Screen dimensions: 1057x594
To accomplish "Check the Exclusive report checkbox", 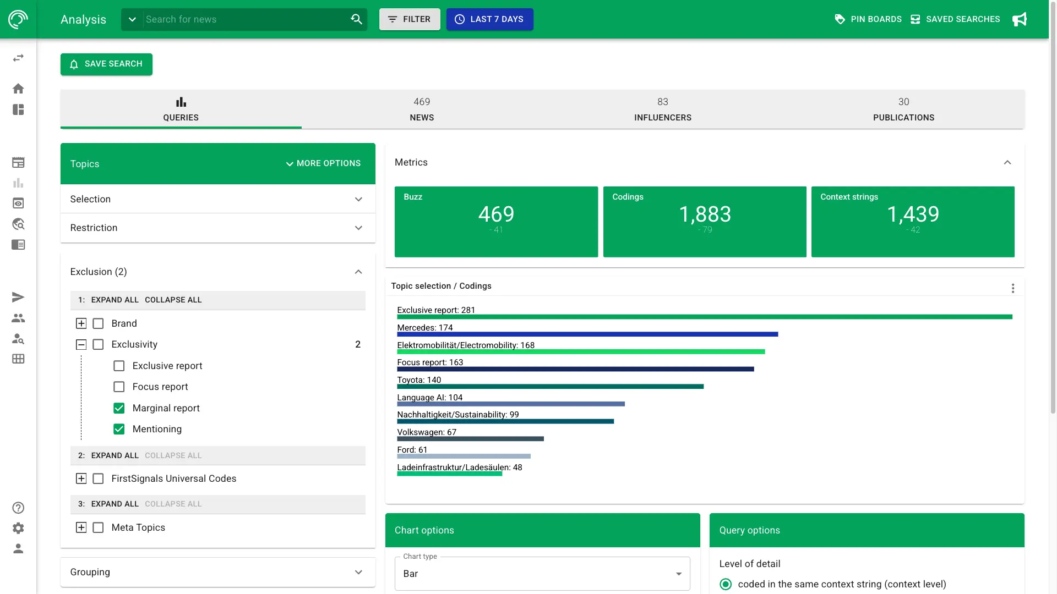I will pos(119,366).
